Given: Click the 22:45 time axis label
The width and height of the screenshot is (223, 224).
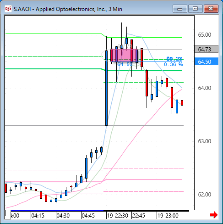Looking at the screenshot, I should pyautogui.click(x=139, y=216).
